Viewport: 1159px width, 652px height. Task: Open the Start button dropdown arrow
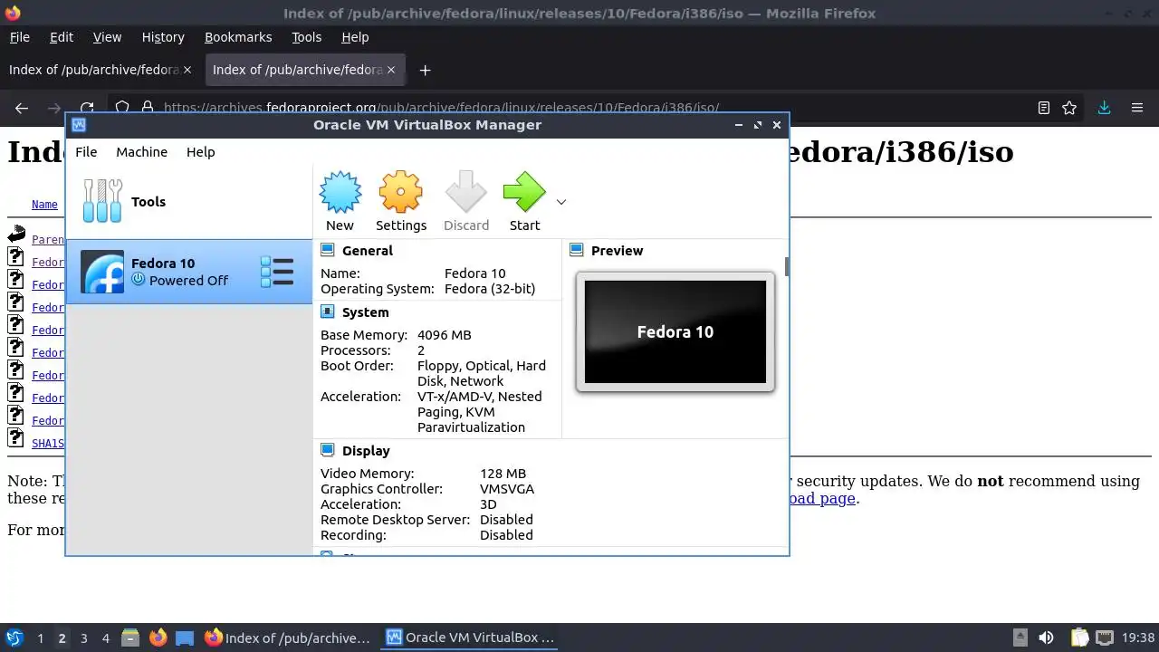561,202
